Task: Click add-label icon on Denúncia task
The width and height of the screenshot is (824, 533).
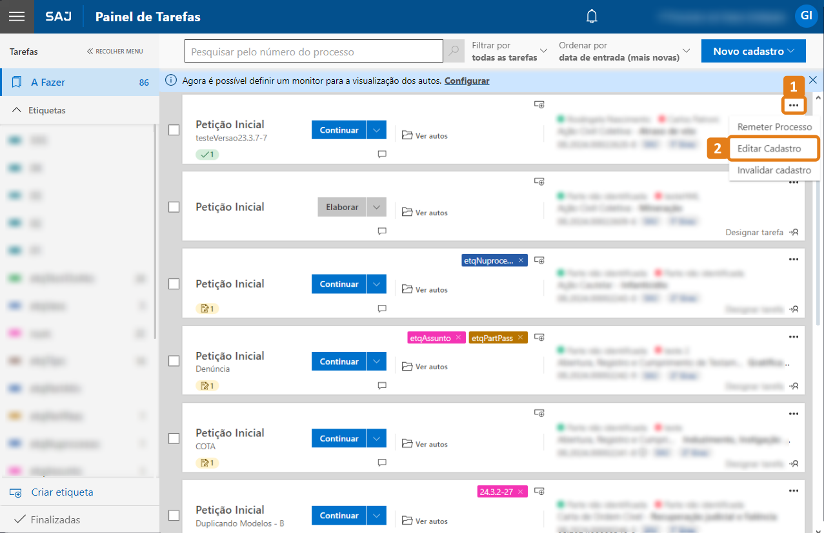Action: pos(539,337)
